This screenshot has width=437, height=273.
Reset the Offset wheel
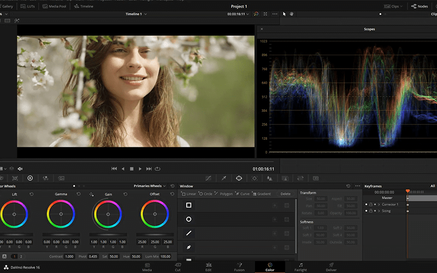(x=172, y=194)
